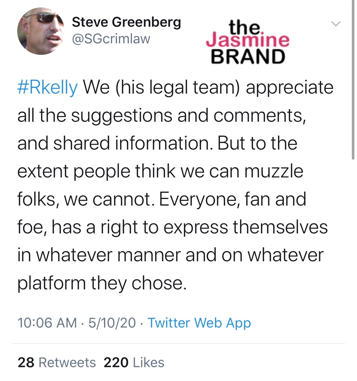Click the pink word "Jasmine" in logo
This screenshot has width=357, height=381.
click(247, 40)
